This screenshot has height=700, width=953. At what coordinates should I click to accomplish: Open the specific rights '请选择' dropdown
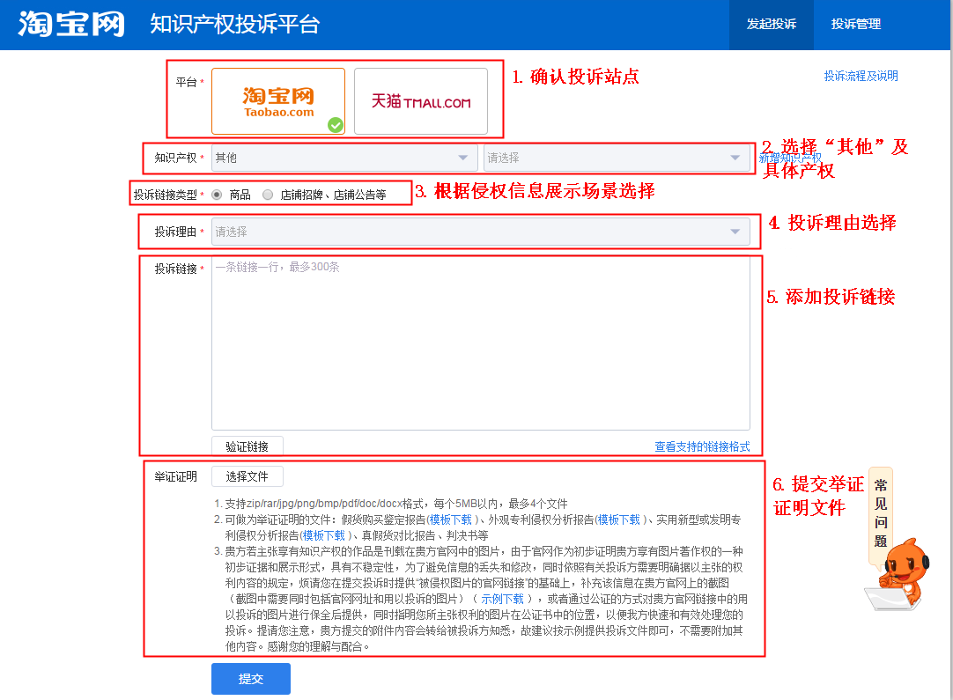(616, 158)
